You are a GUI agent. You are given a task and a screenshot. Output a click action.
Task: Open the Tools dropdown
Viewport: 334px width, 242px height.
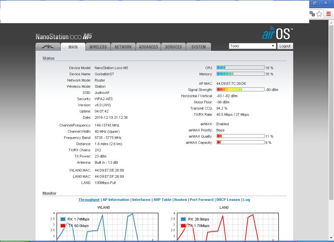click(x=252, y=46)
